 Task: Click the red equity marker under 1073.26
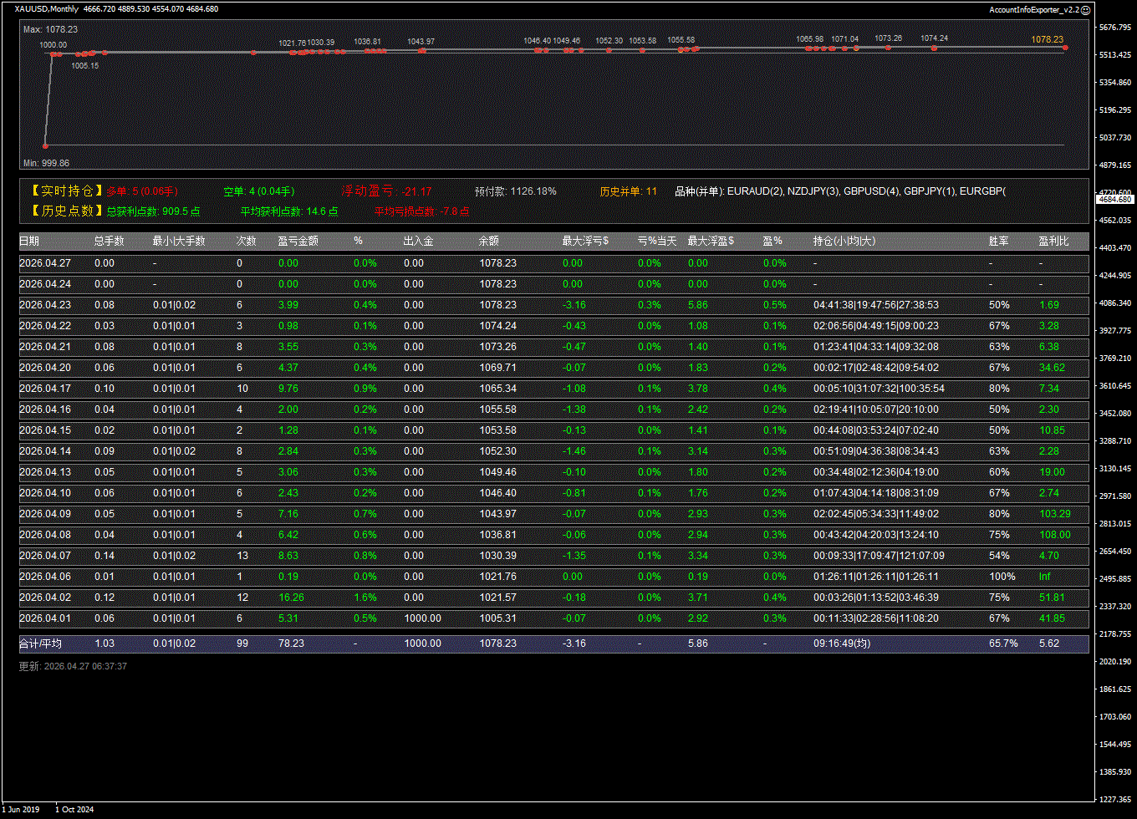(888, 48)
